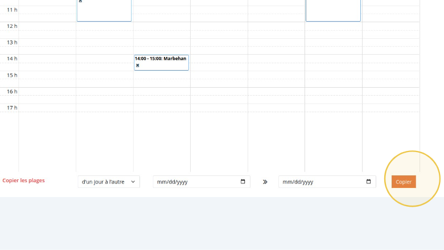Screen dimensions: 444x250
Task: Click the x icon on the top-left slot
Action: (80, 1)
